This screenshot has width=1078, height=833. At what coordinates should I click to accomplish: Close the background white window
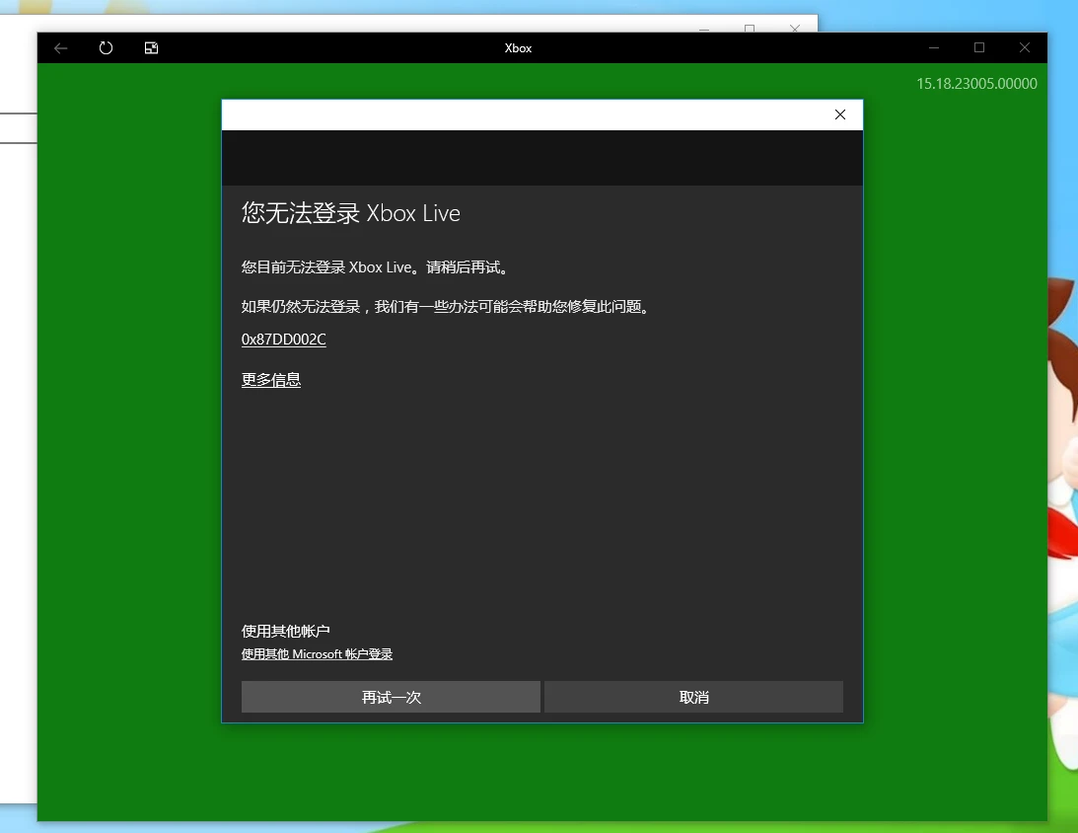(x=795, y=28)
